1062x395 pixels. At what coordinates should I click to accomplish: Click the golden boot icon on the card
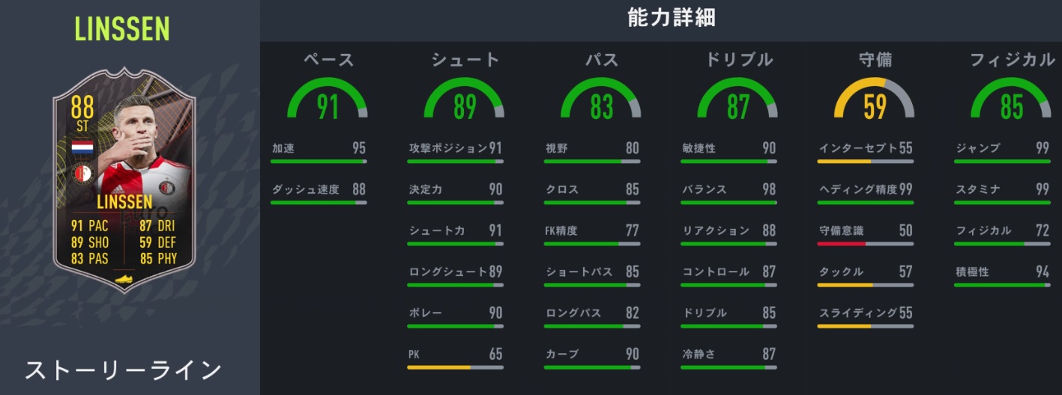124,278
